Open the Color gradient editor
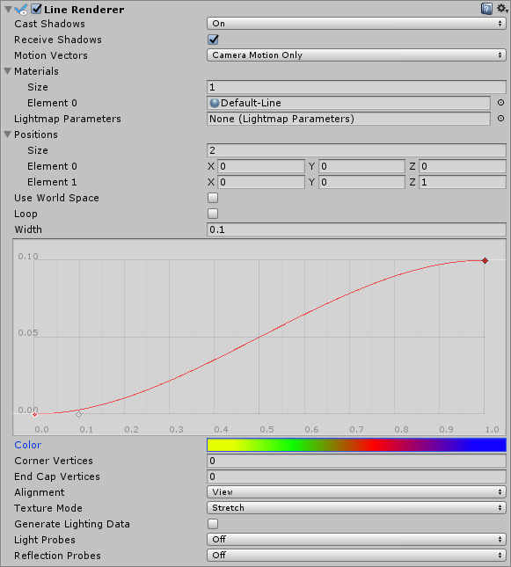The width and height of the screenshot is (511, 567). pos(356,445)
